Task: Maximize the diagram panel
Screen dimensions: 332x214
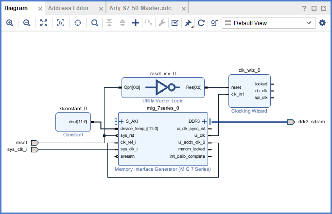Action: tap(314, 8)
